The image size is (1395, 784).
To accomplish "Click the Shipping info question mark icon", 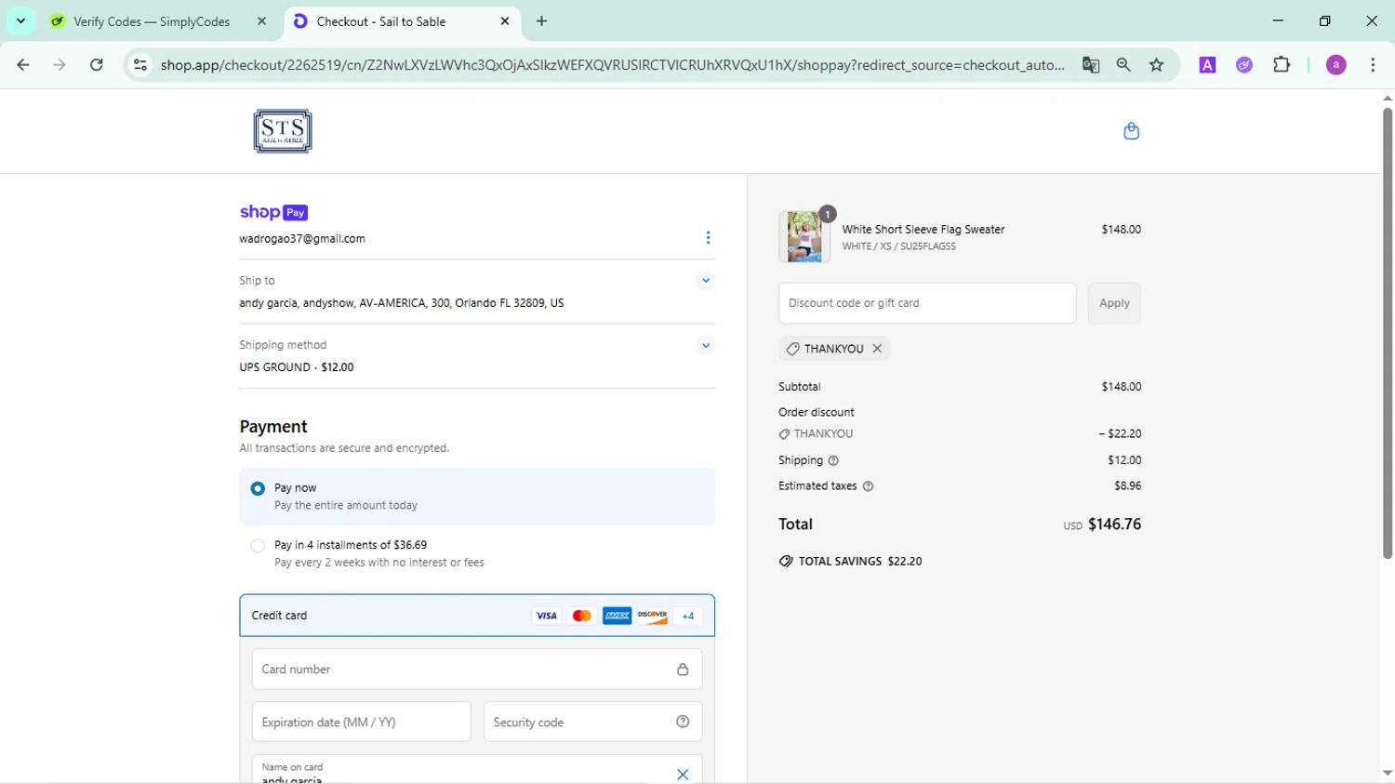I will point(833,460).
